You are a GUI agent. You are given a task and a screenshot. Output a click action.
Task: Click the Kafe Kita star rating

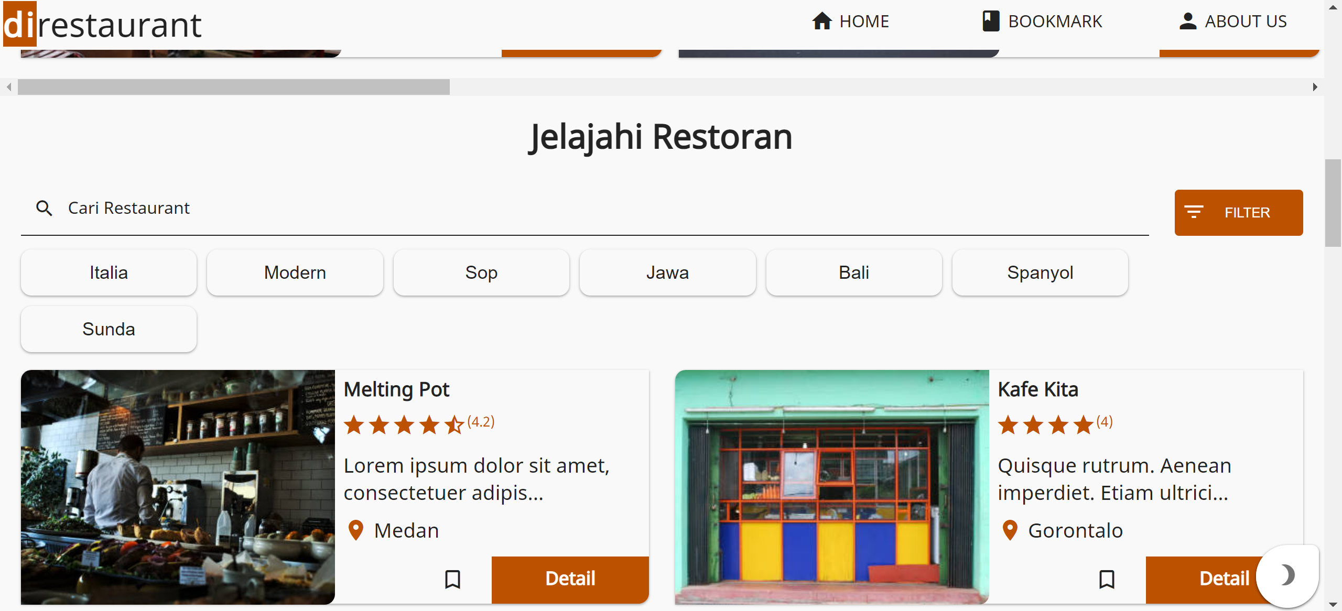[1045, 424]
